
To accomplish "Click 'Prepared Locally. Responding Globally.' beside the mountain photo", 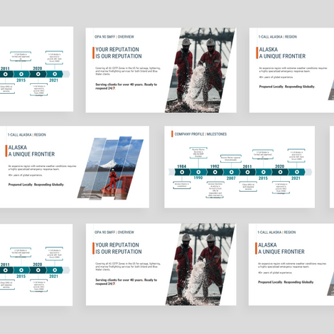I will [36, 185].
